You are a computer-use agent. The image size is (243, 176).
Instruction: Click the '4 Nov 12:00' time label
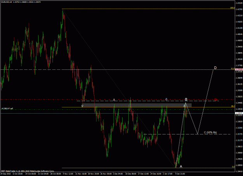pos(68,174)
